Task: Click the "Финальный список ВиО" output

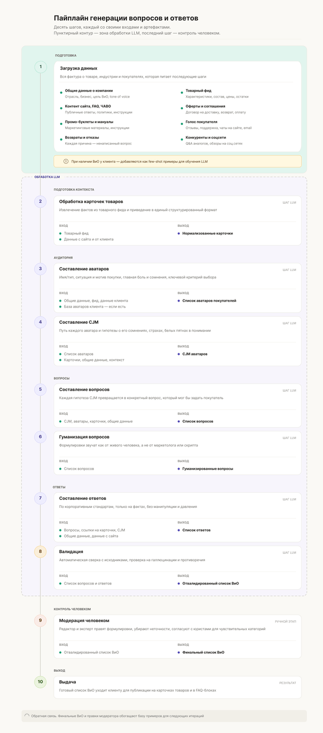Action: [x=203, y=652]
